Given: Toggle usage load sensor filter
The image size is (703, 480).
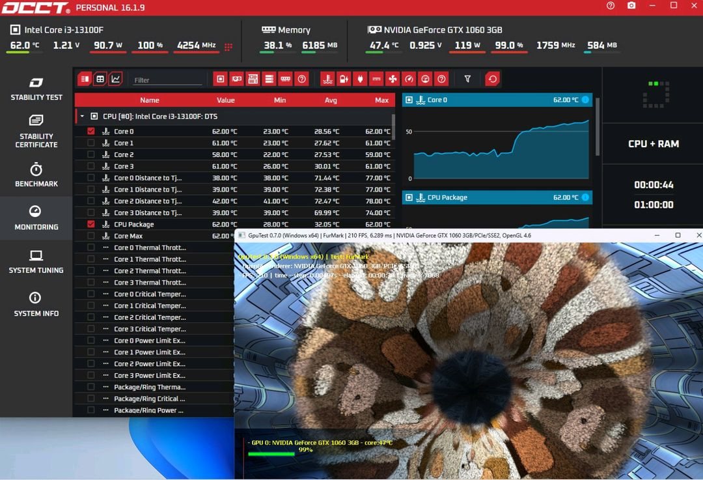Looking at the screenshot, I should tap(425, 79).
